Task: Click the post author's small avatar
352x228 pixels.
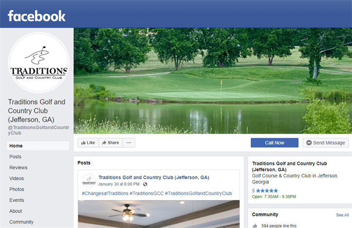Action: coord(89,181)
